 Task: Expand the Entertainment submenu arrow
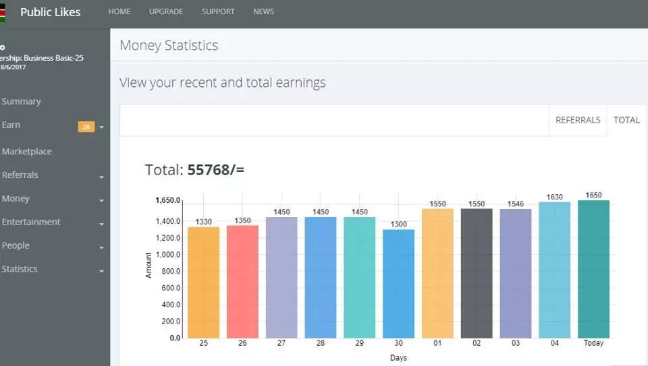point(102,224)
